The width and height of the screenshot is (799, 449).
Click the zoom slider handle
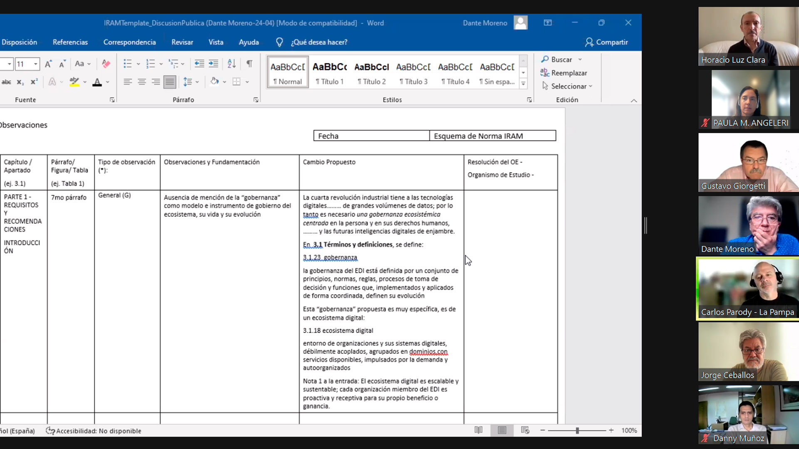(577, 431)
